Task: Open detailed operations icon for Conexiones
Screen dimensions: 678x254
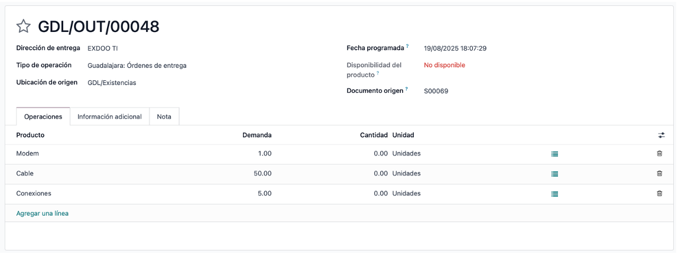Action: 555,194
